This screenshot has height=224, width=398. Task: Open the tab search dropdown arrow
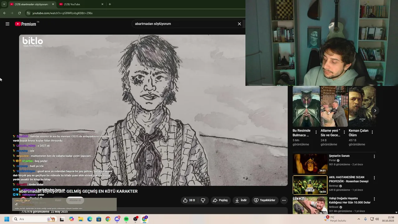[4, 4]
